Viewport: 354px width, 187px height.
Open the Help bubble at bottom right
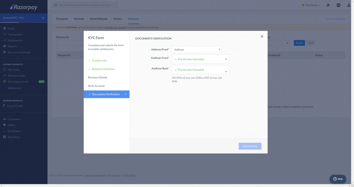point(337,179)
